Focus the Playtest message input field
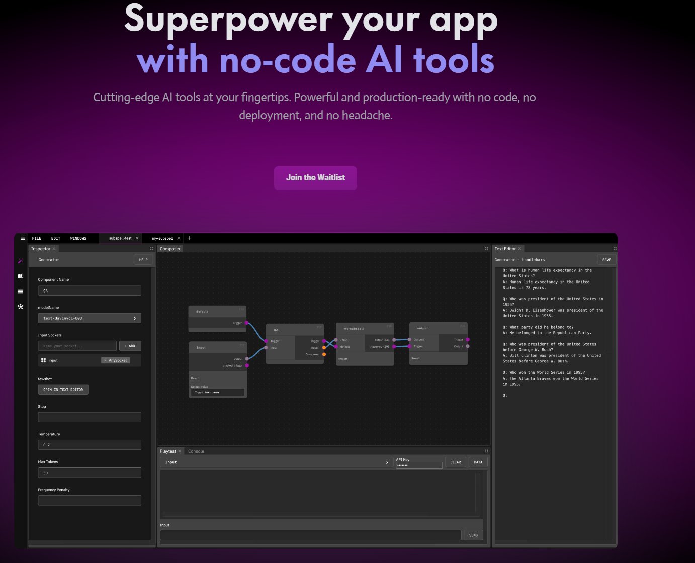Image resolution: width=695 pixels, height=563 pixels. [x=310, y=535]
